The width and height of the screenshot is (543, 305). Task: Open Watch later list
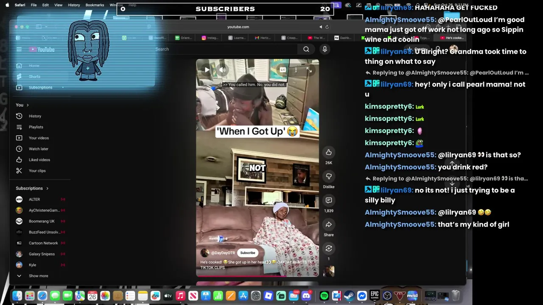(38, 149)
